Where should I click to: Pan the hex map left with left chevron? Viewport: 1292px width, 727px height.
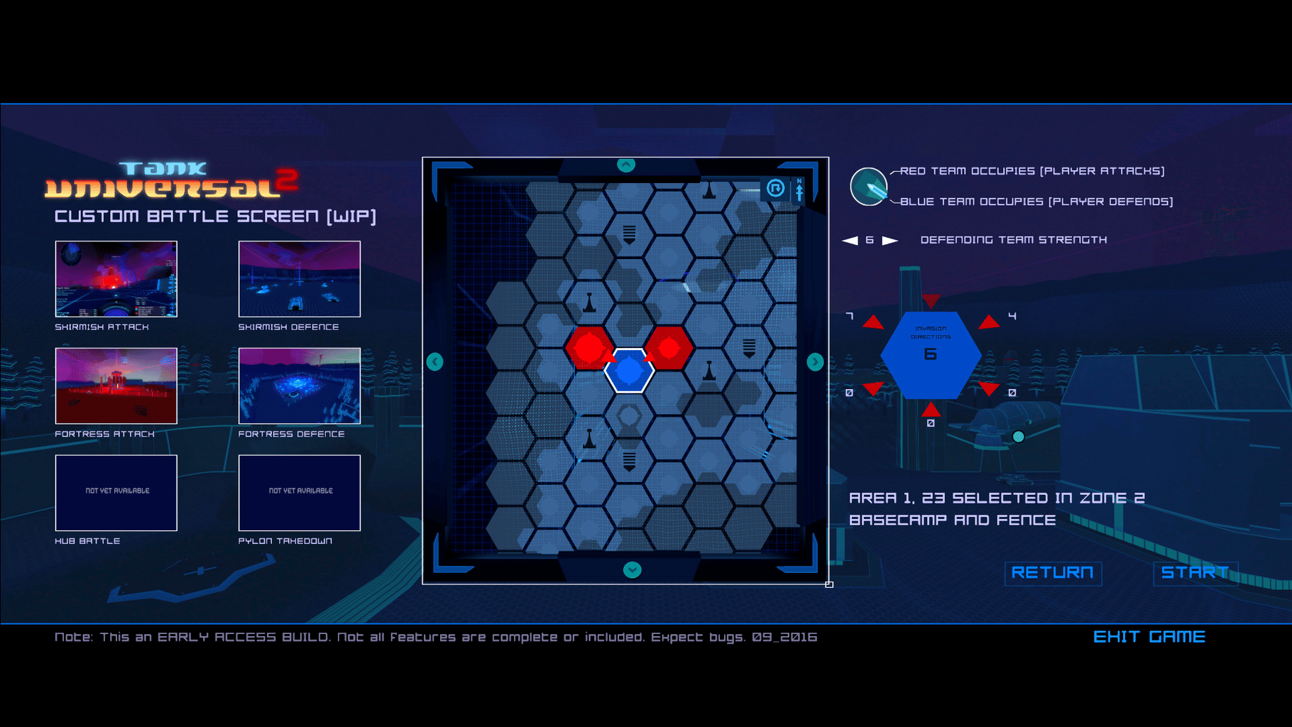pos(435,362)
